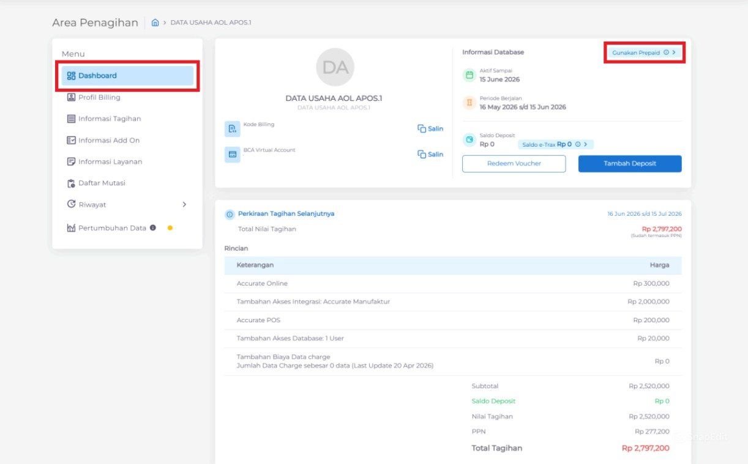The image size is (748, 464).
Task: Click the Daftar Mutasi clipboard icon
Action: pyautogui.click(x=71, y=183)
